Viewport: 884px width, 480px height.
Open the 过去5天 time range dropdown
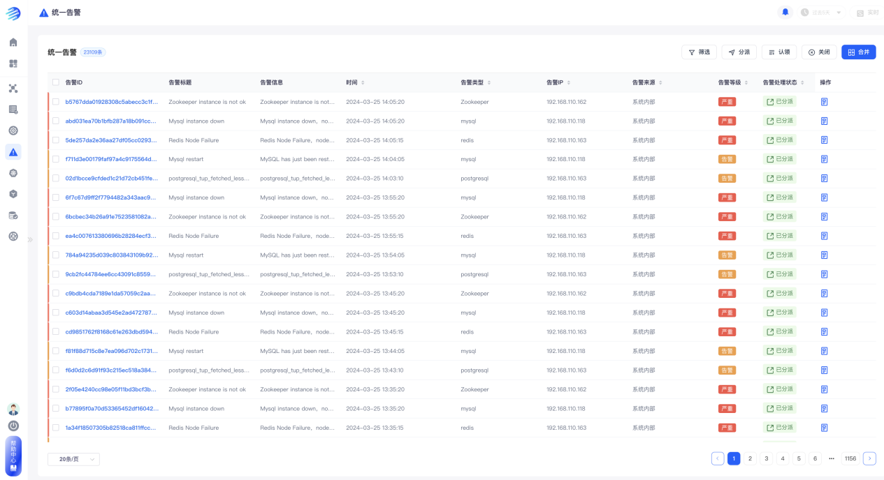coord(822,13)
